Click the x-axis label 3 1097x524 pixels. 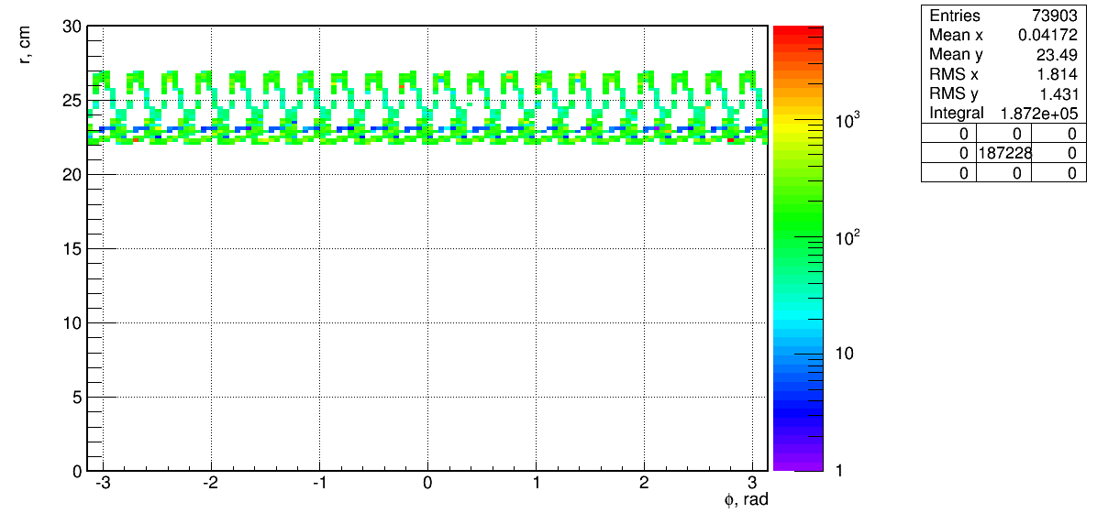tap(752, 485)
